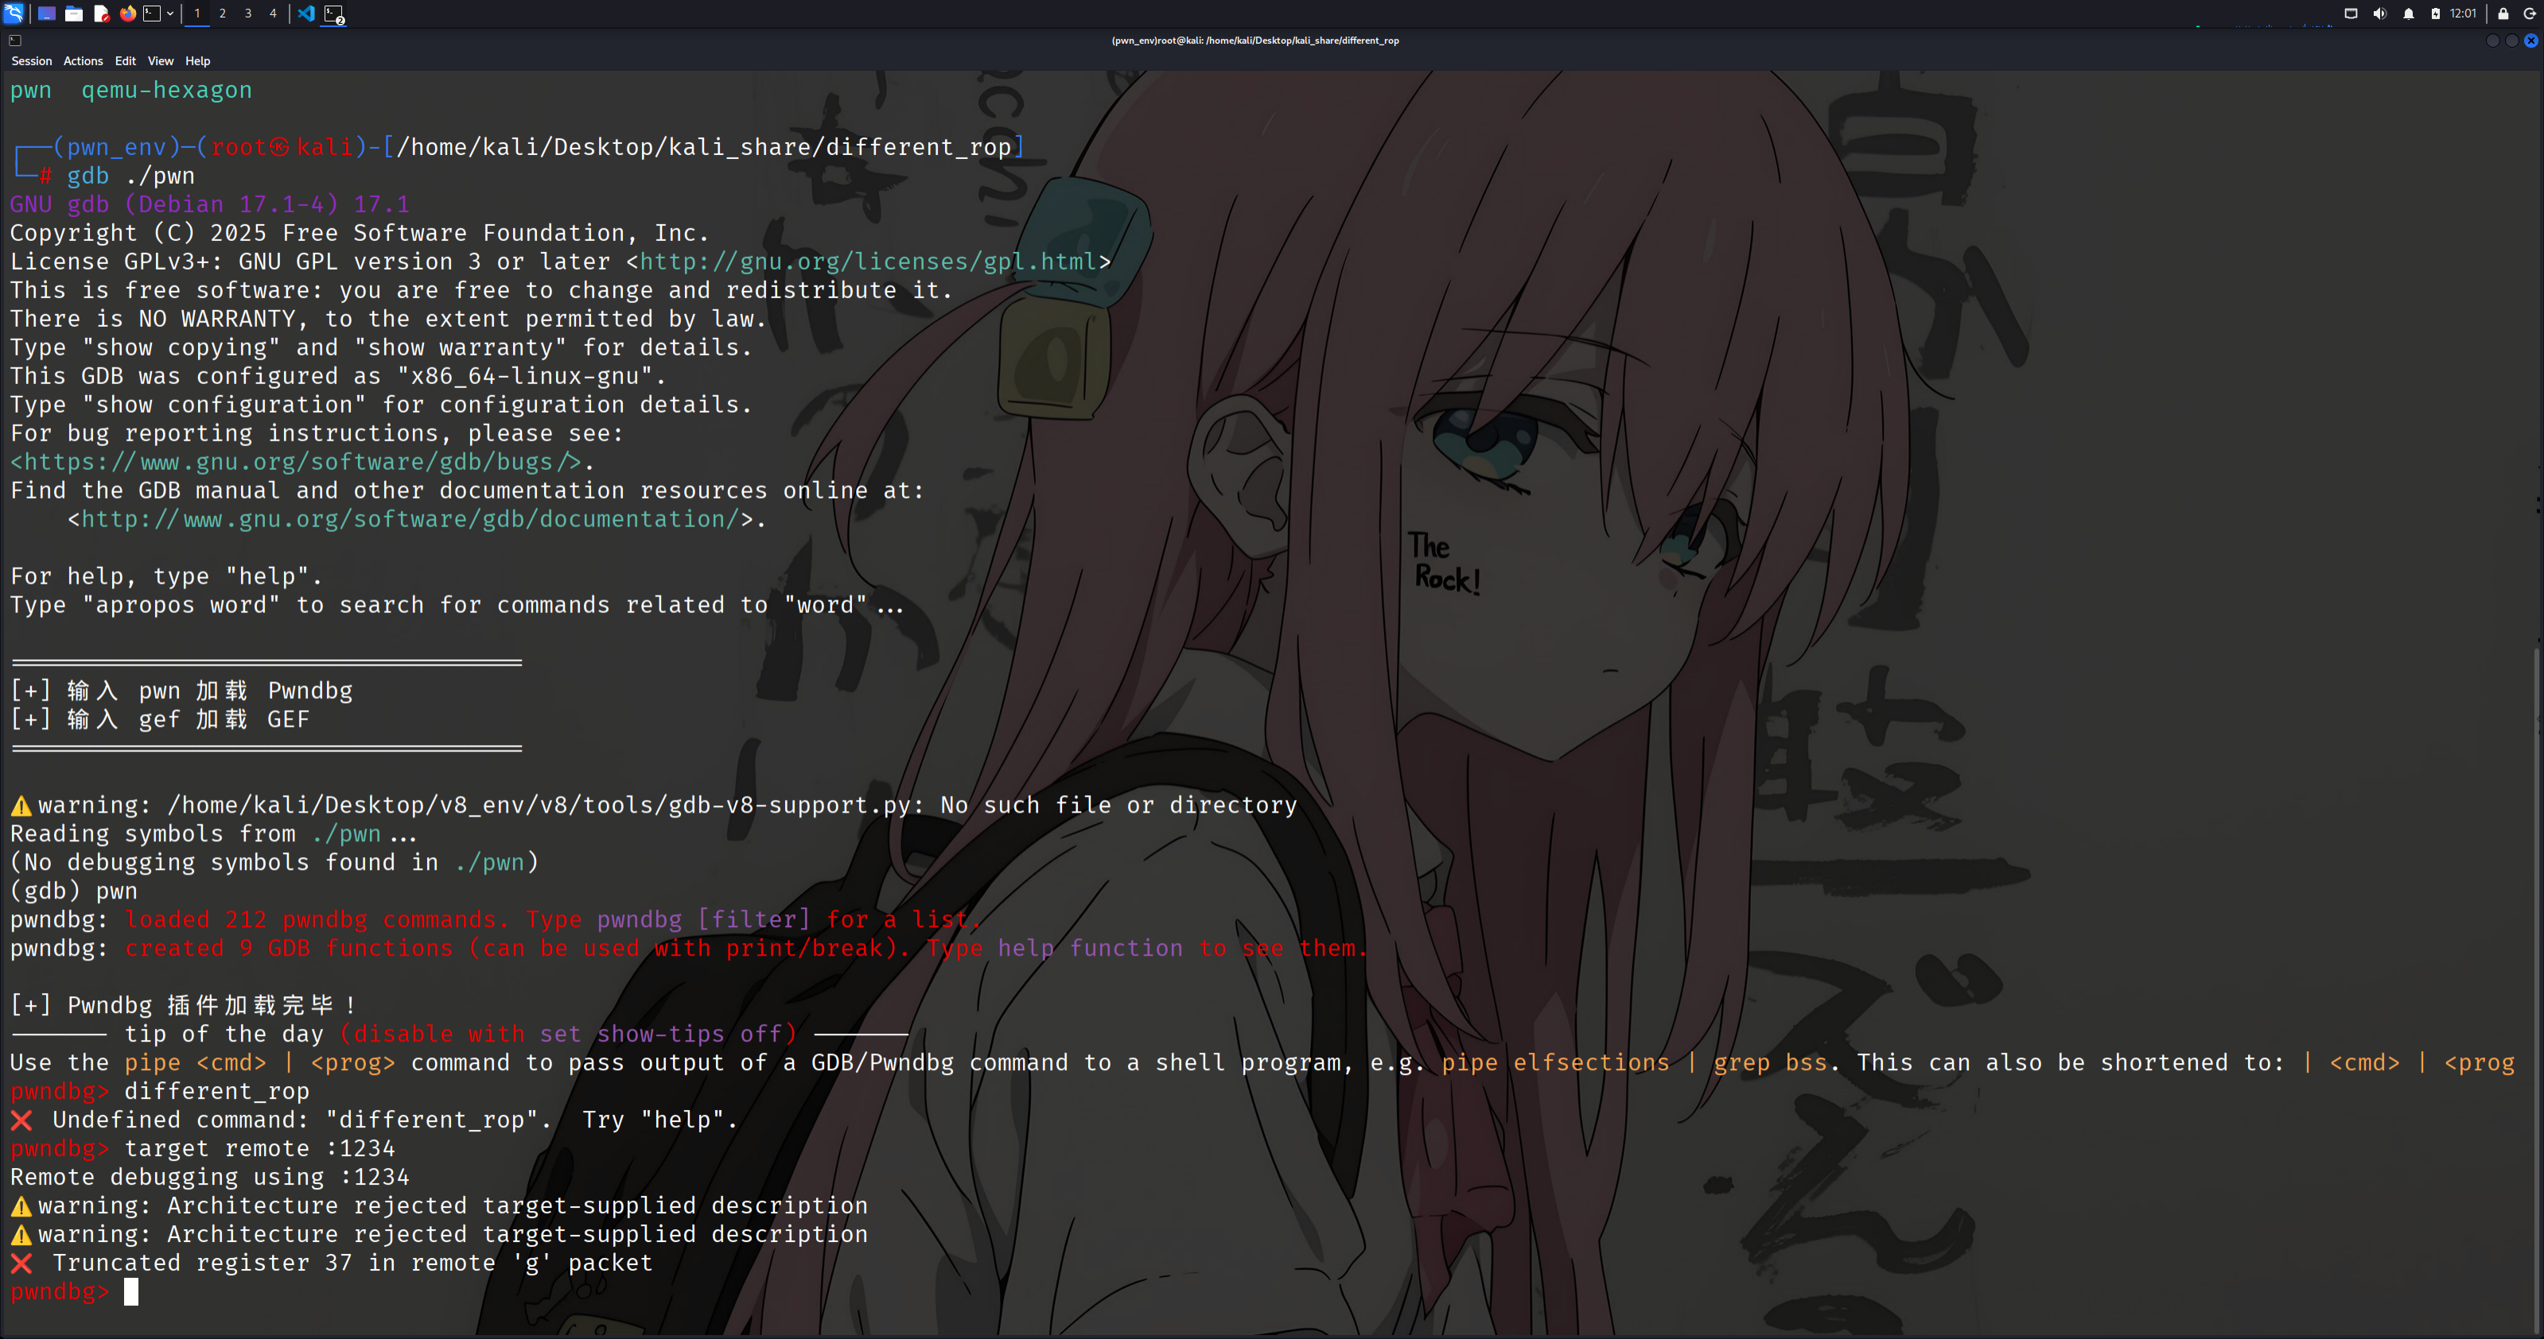Click the 'set show-tips off' text
This screenshot has height=1339, width=2544.
click(661, 1034)
